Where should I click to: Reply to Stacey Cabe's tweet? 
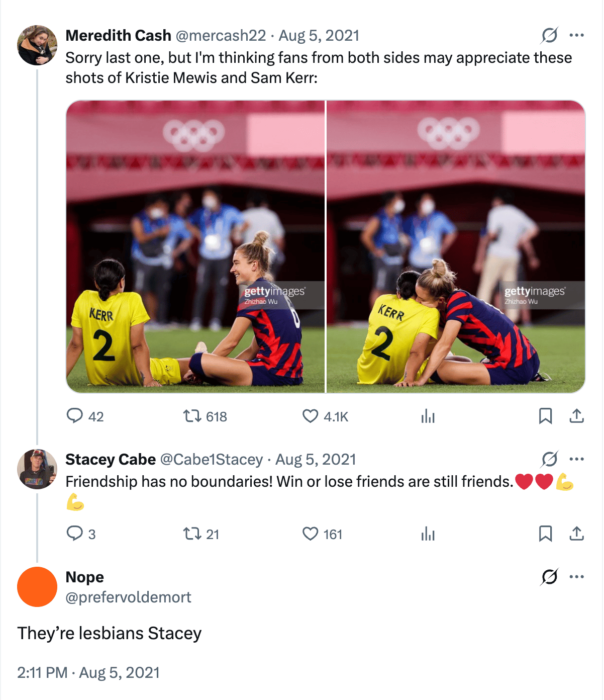coord(75,534)
